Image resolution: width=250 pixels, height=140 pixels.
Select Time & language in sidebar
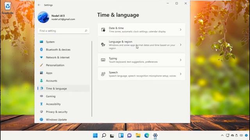pyautogui.click(x=64, y=88)
